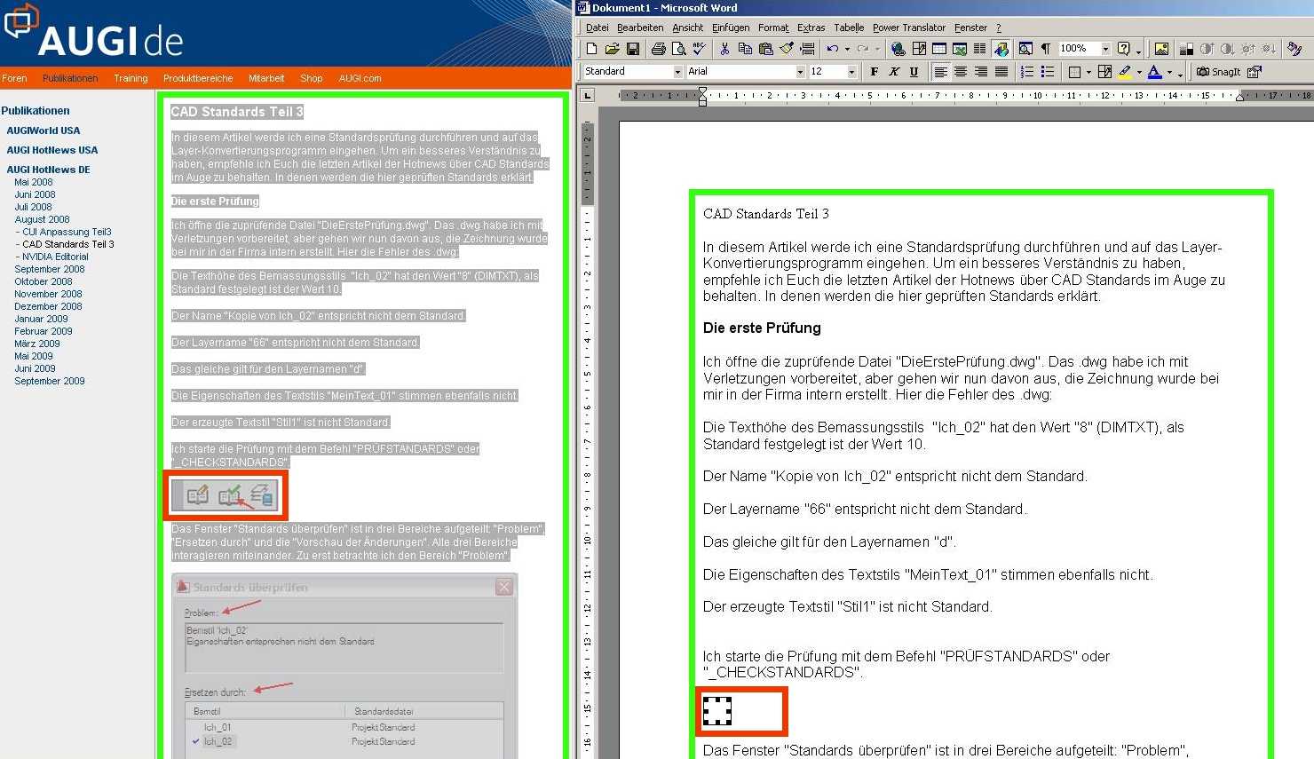Copy the selection in Word toolbar
Image resolution: width=1314 pixels, height=759 pixels.
[745, 49]
